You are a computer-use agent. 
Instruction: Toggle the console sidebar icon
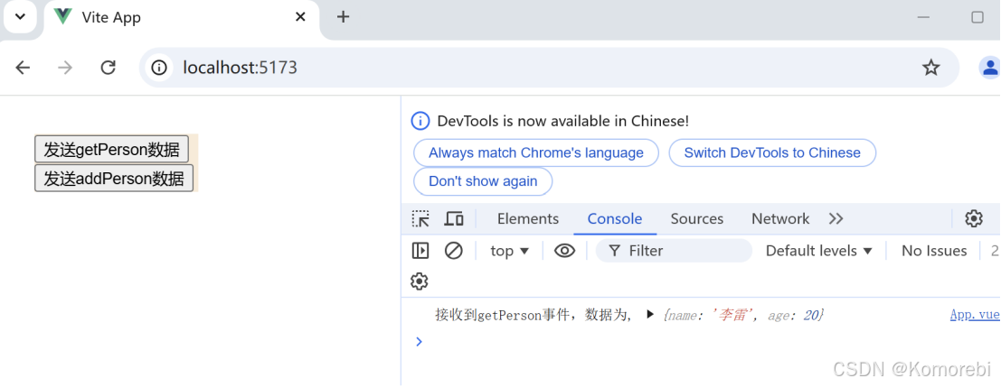(x=420, y=251)
